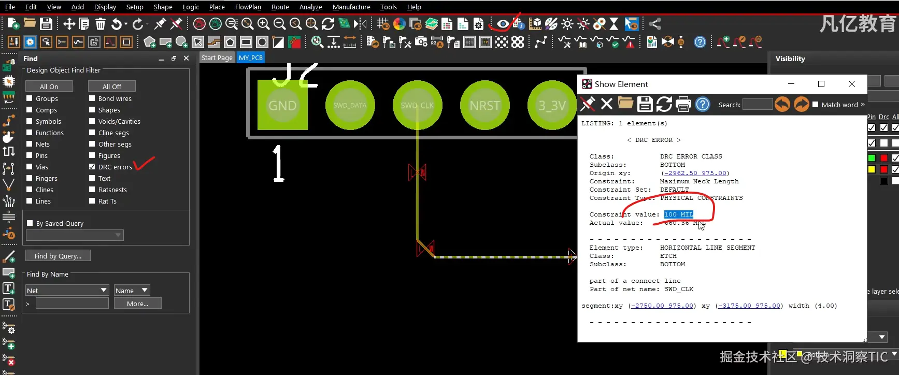Open the Redo history dropdown arrow
This screenshot has width=899, height=375.
148,24
